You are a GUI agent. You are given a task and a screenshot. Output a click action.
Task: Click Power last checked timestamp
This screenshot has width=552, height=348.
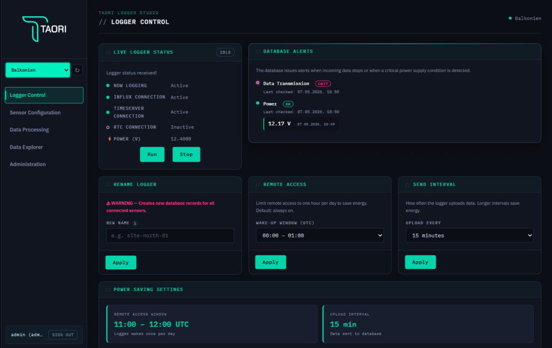[x=301, y=112]
